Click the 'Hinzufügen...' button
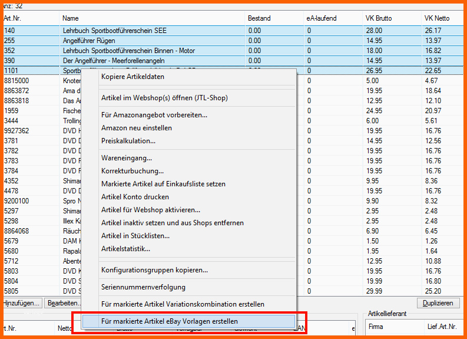Screen dimensions: 467x339 [22, 303]
